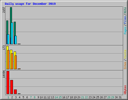The image size is (128, 100).
Task: Click day label 23 on the x-axis
Action: 90,97
